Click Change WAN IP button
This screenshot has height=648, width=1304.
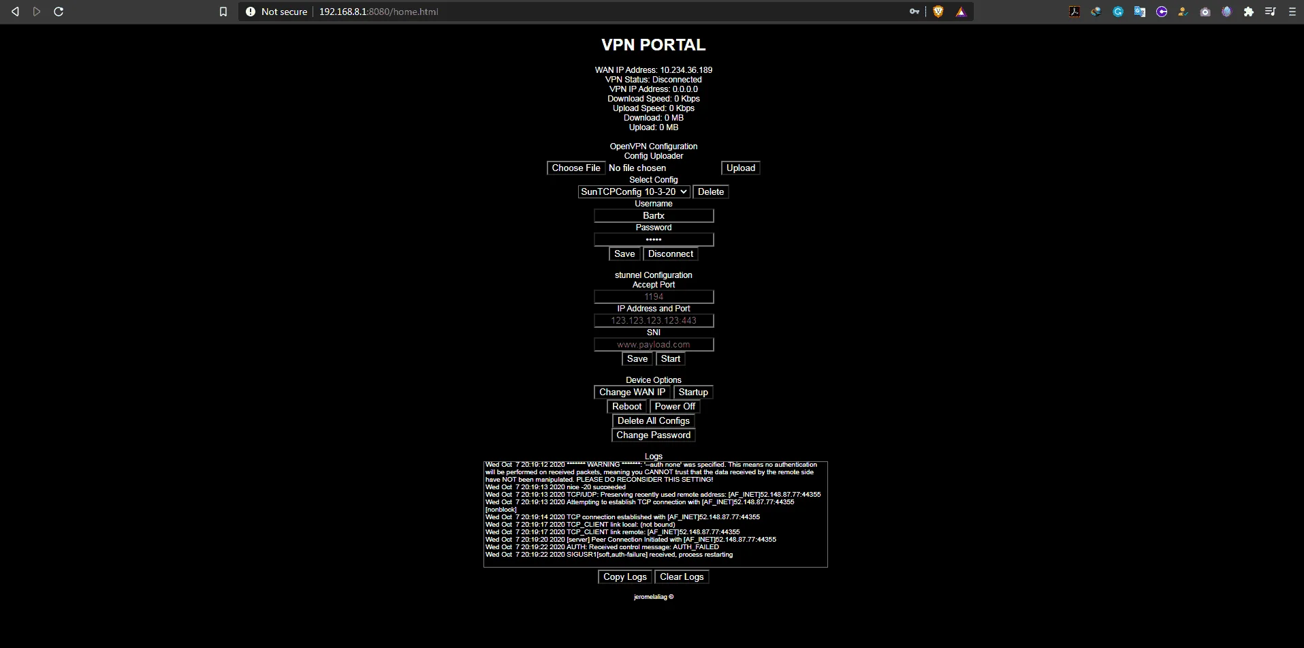coord(633,392)
